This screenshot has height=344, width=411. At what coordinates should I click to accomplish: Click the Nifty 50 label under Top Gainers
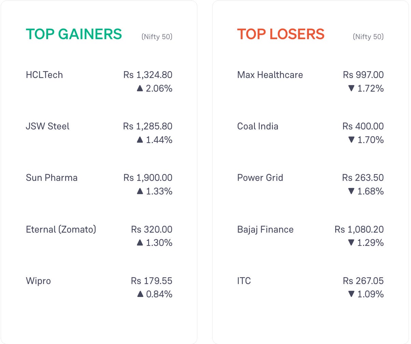click(157, 37)
